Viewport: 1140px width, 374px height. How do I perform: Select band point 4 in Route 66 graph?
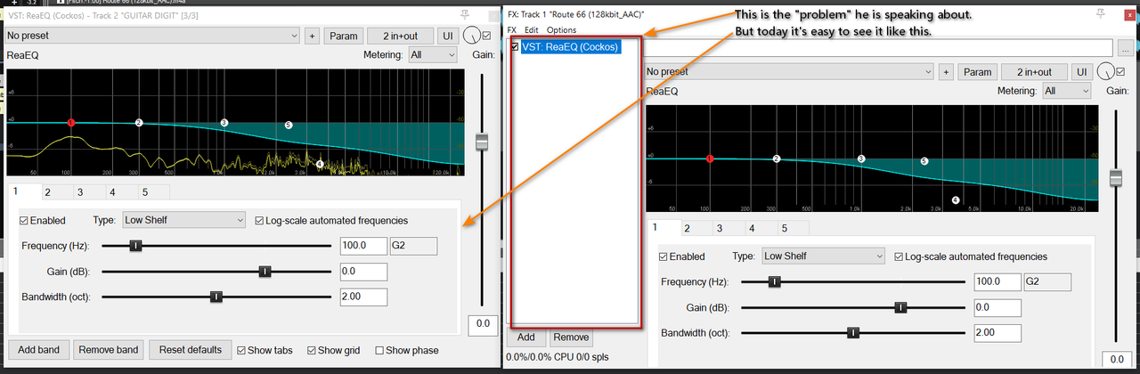956,200
